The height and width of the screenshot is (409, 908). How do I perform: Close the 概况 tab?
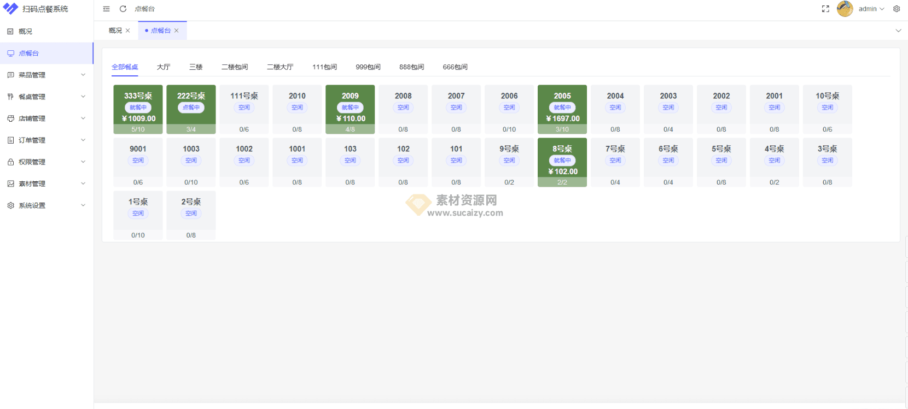(x=128, y=31)
